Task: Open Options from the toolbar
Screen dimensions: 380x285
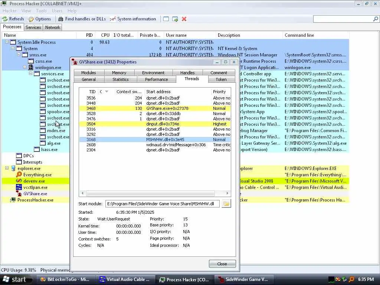Action: coord(39,19)
